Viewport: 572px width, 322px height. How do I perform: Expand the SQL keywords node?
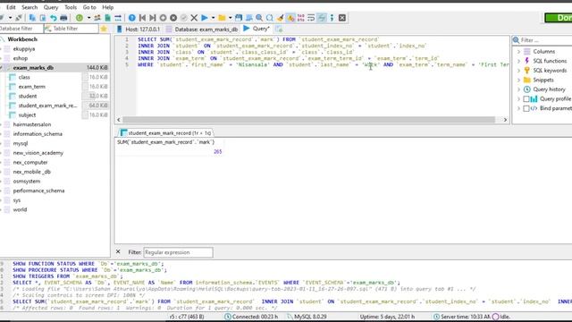point(518,71)
